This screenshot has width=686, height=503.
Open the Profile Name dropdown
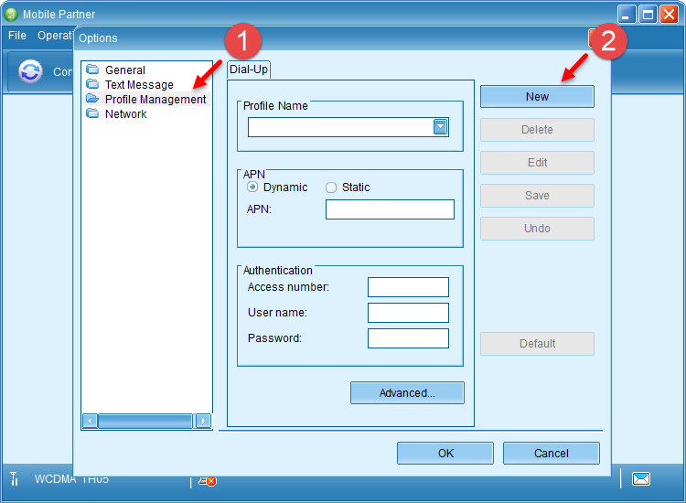441,127
